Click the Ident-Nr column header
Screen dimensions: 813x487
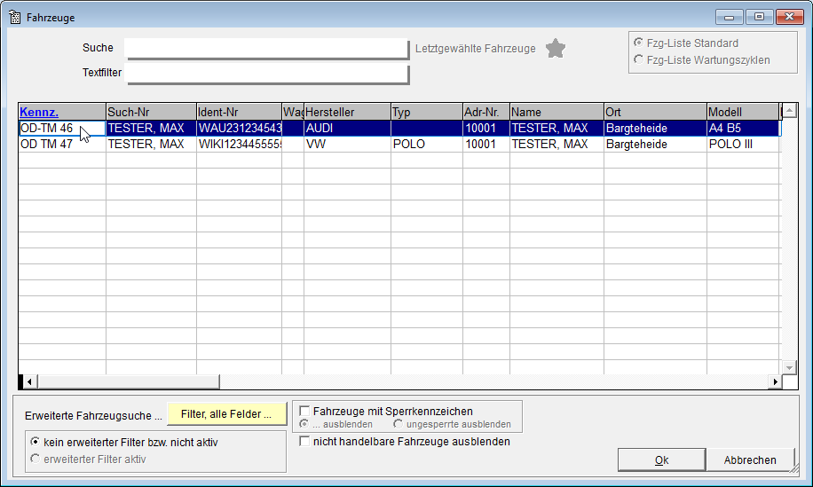pos(239,112)
